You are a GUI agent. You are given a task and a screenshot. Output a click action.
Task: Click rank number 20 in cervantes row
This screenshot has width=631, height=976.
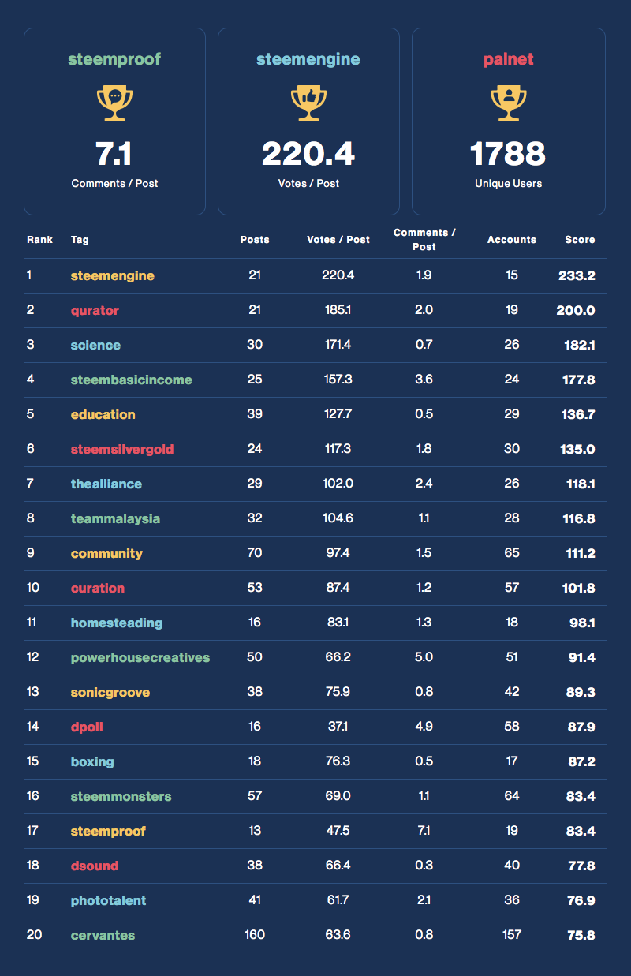[33, 935]
